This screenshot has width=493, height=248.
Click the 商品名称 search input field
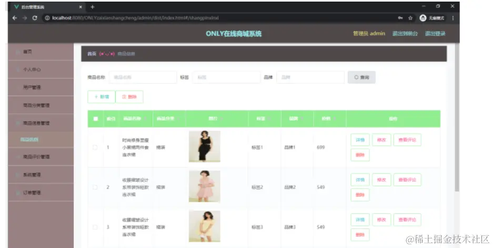143,77
